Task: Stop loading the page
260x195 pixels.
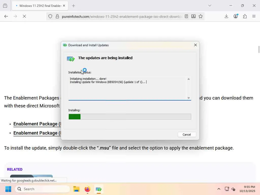Action: click(x=24, y=16)
